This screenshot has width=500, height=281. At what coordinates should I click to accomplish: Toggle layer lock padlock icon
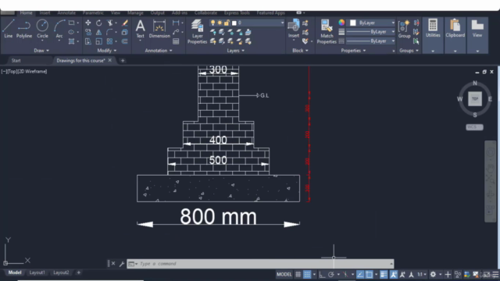(227, 23)
